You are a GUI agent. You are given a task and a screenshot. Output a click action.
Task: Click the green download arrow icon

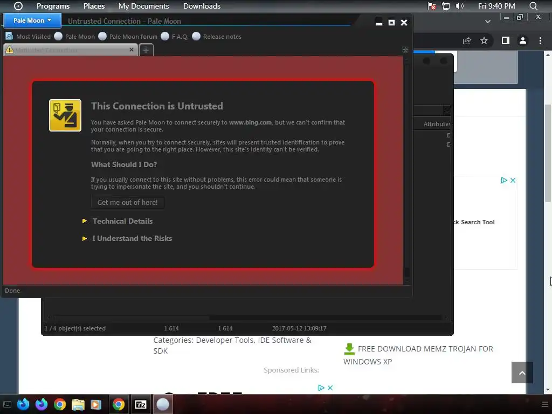pyautogui.click(x=349, y=349)
